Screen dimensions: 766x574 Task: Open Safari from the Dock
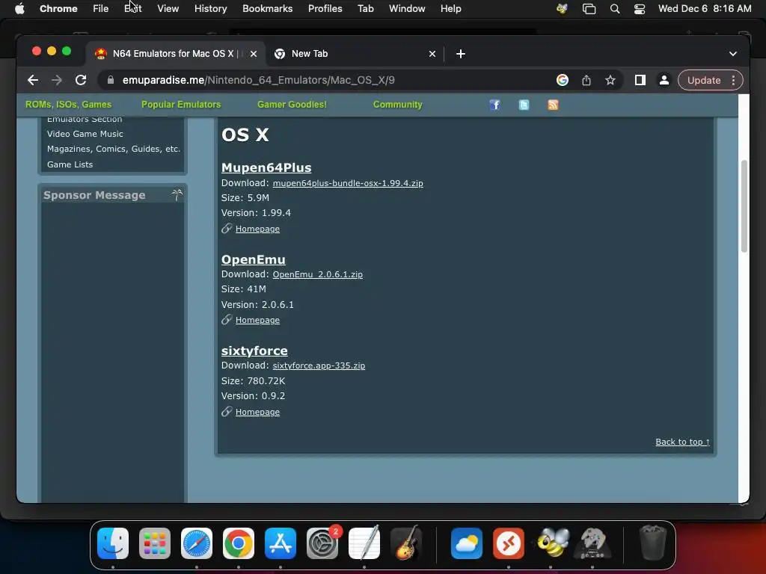pos(197,543)
